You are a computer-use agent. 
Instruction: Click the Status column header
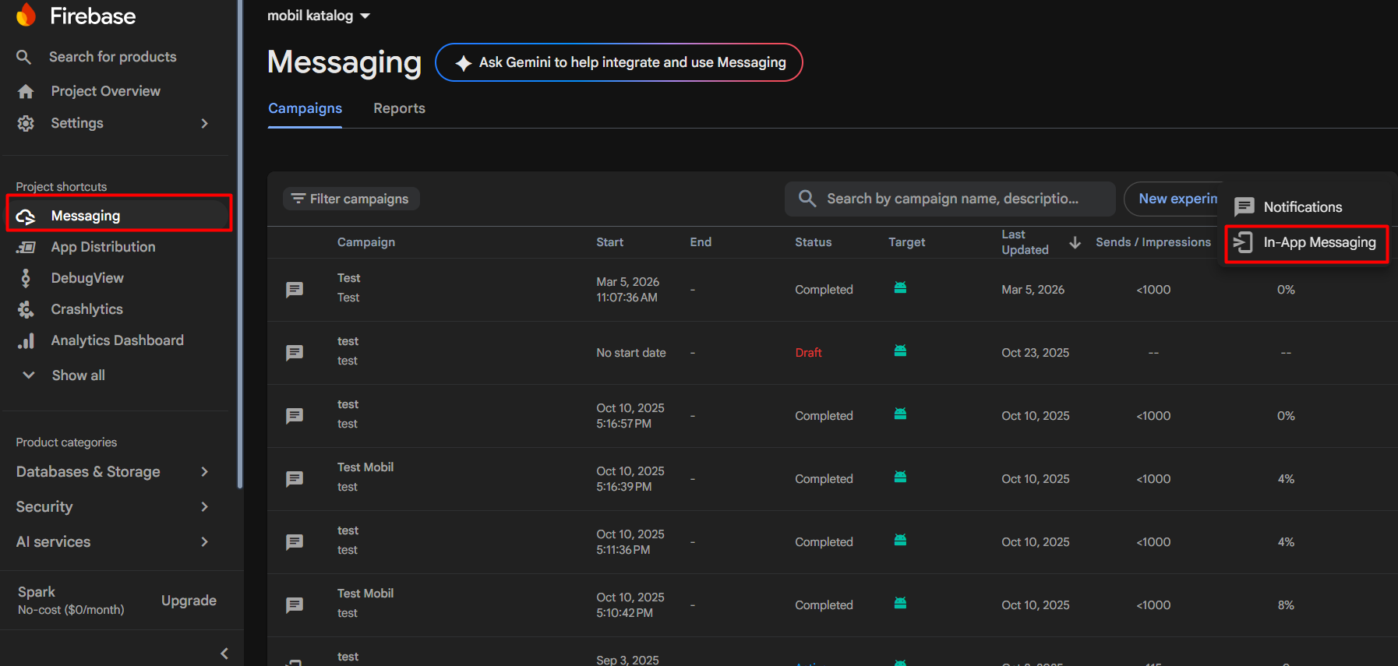(x=813, y=242)
